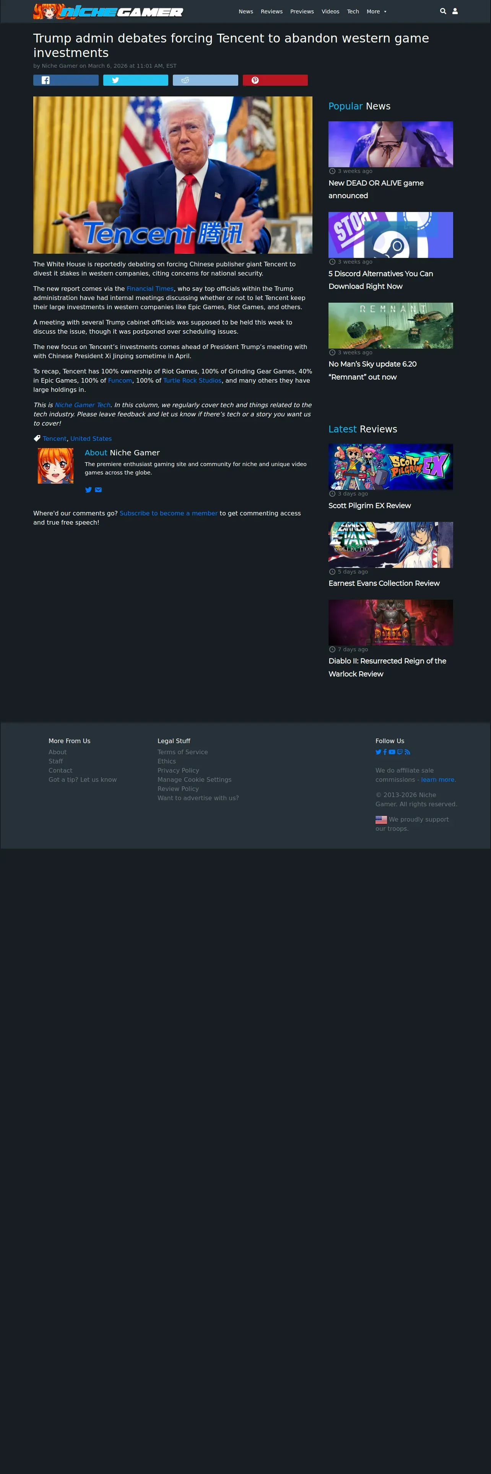Open Previews navigation item
Screen dimensions: 491x1474
click(x=302, y=11)
